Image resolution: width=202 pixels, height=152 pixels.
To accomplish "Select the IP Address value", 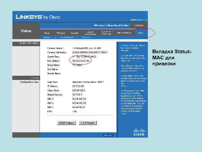I will (x=78, y=86).
